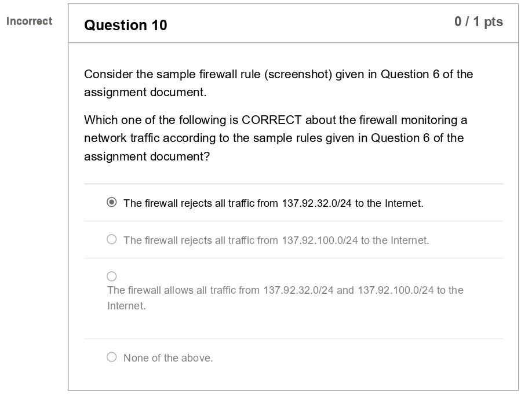The image size is (521, 394).
Task: Pick the 'None of the above' answer
Action: point(112,357)
